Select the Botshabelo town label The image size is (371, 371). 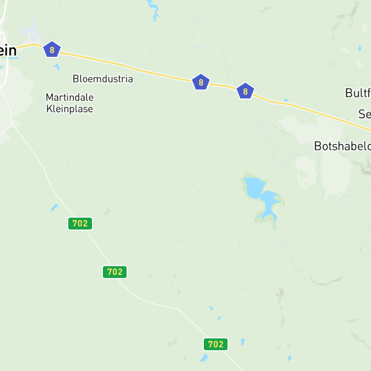click(342, 146)
